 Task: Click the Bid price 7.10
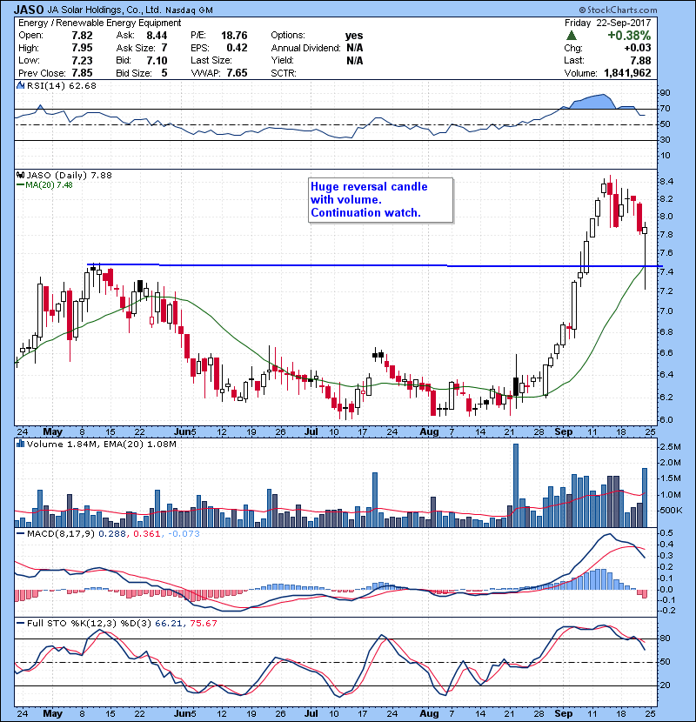[x=157, y=61]
